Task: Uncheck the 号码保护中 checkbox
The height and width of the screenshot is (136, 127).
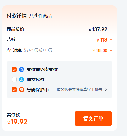Action: click(x=14, y=90)
